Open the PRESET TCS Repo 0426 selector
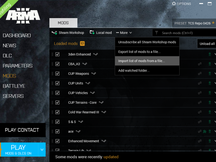The image size is (216, 162). pyautogui.click(x=194, y=23)
